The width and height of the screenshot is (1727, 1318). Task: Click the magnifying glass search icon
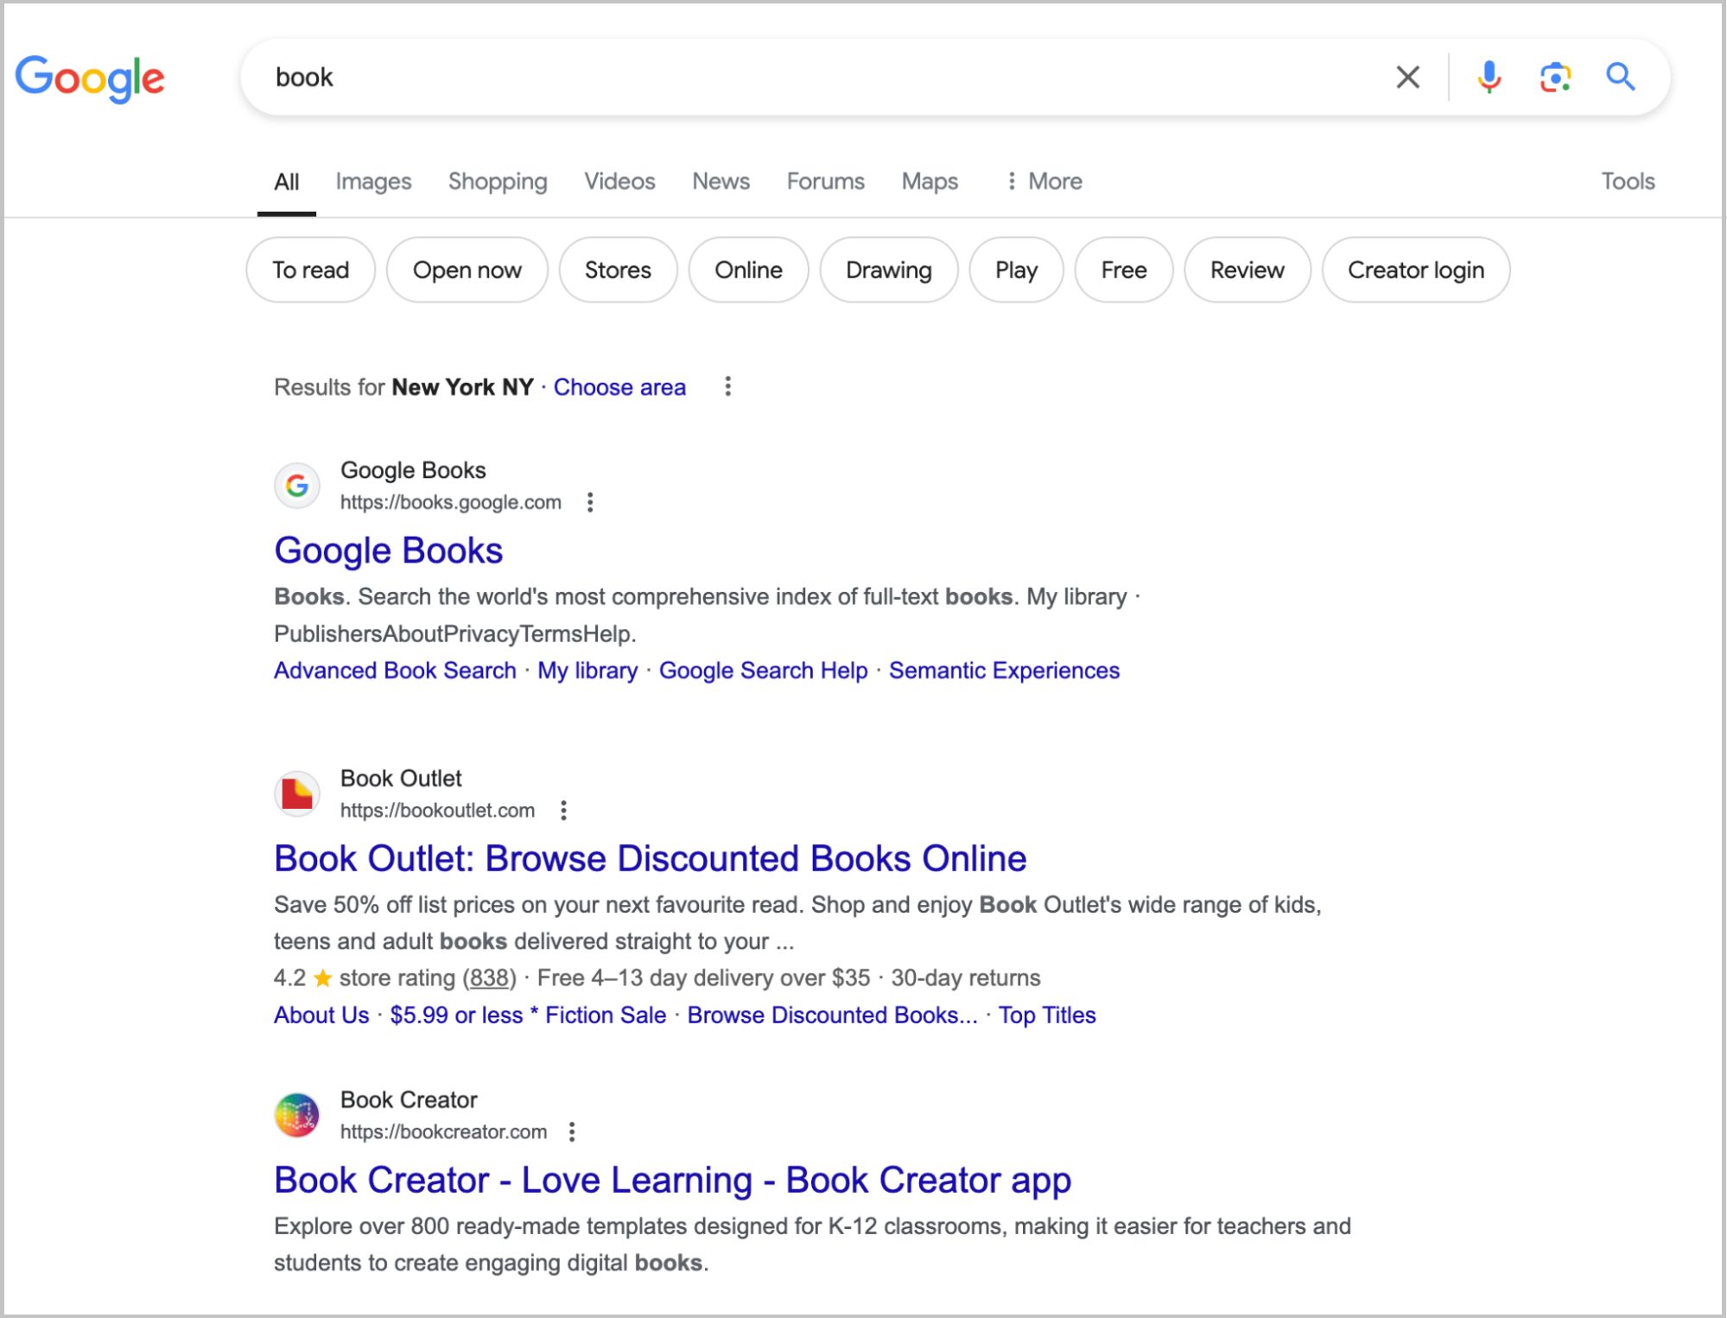1620,77
